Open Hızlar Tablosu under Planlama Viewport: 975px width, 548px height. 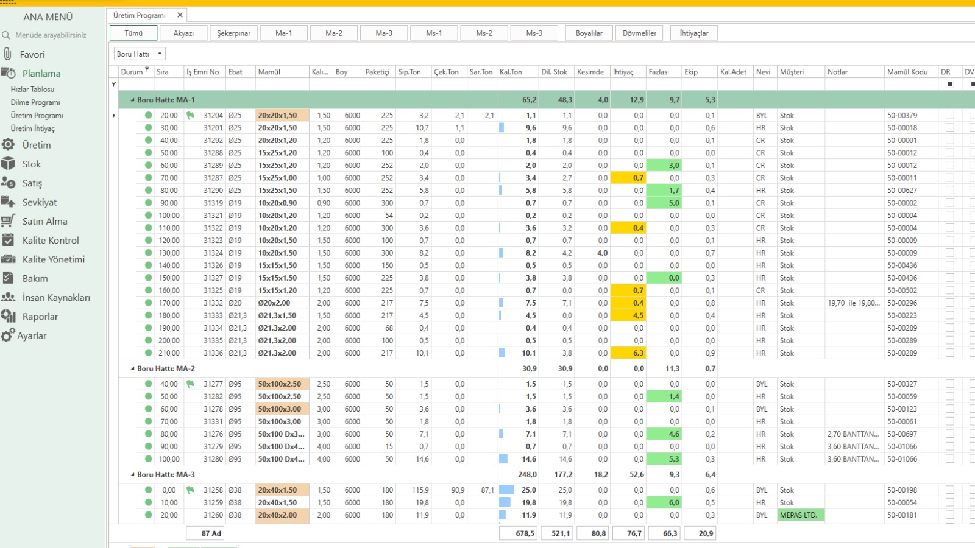coord(32,90)
